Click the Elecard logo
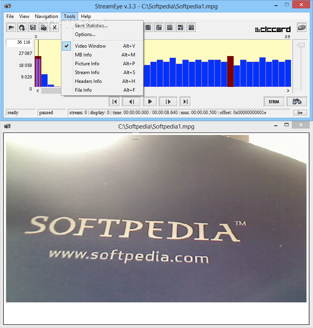The height and width of the screenshot is (328, 313). (x=273, y=29)
